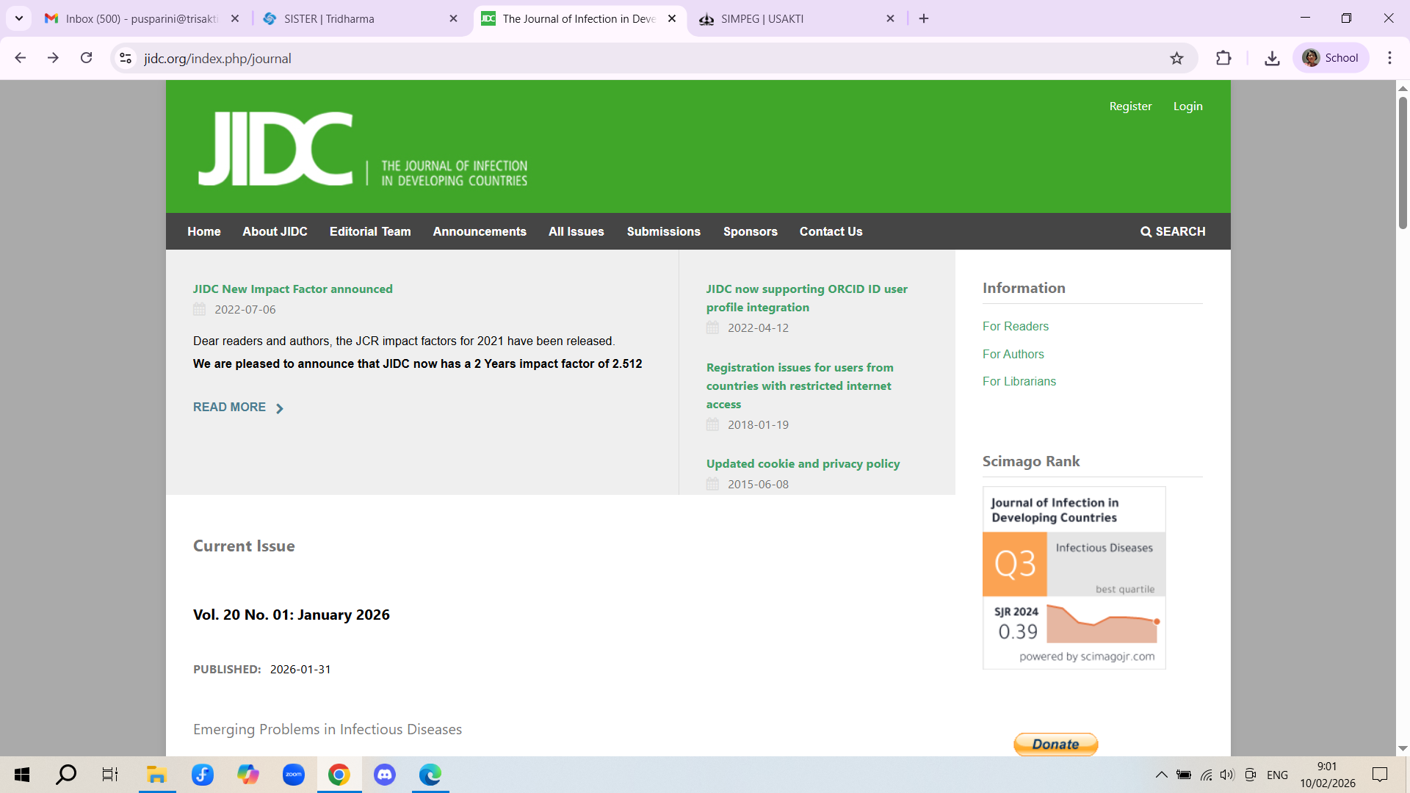The width and height of the screenshot is (1410, 793).
Task: Open Zoom app in taskbar
Action: tap(293, 775)
